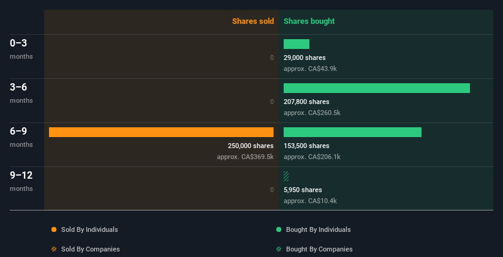Click the '207,800 shares' value
Screen dimensions: 503x257
(306, 102)
